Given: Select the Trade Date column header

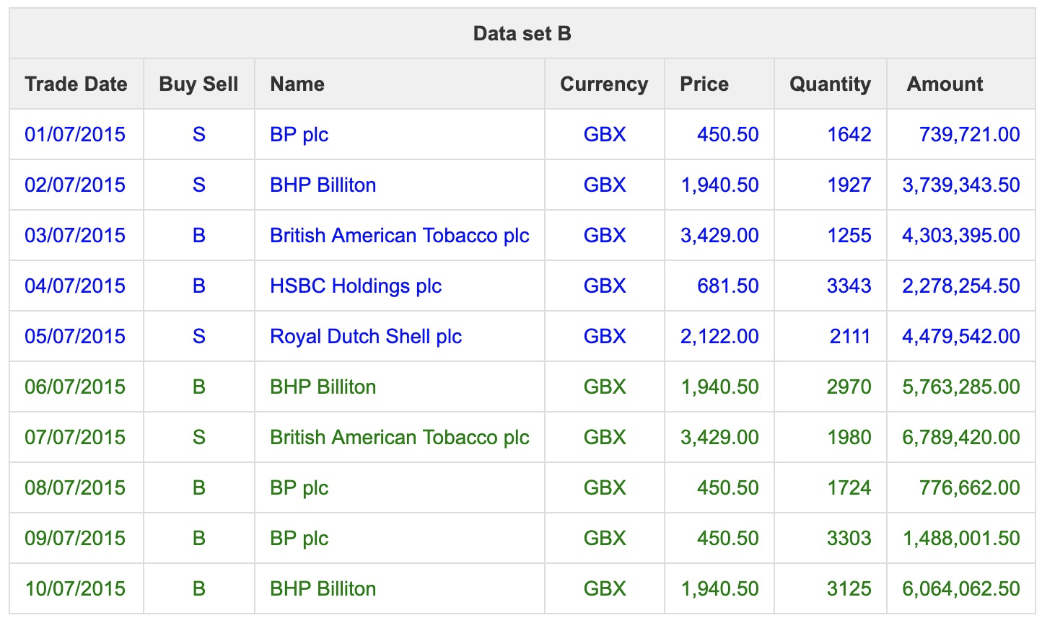Looking at the screenshot, I should (76, 84).
